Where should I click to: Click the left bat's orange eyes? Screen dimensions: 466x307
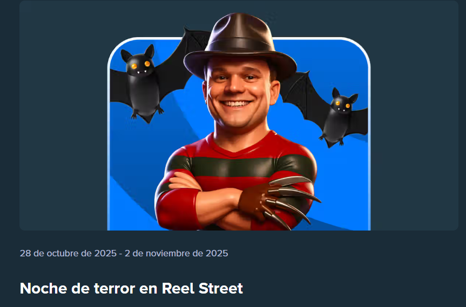(140, 65)
